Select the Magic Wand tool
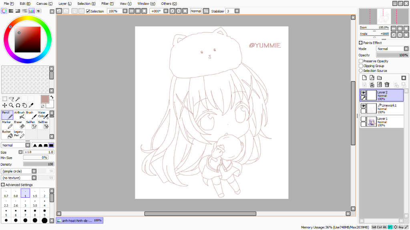Screen dimensions: 410x230 pos(18,99)
